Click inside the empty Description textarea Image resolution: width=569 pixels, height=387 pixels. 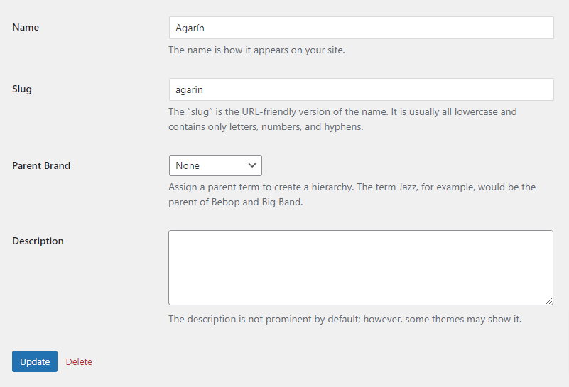[361, 268]
